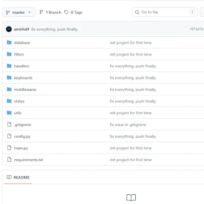Open the master branch dropdown
This screenshot has width=204, height=204.
pyautogui.click(x=19, y=12)
